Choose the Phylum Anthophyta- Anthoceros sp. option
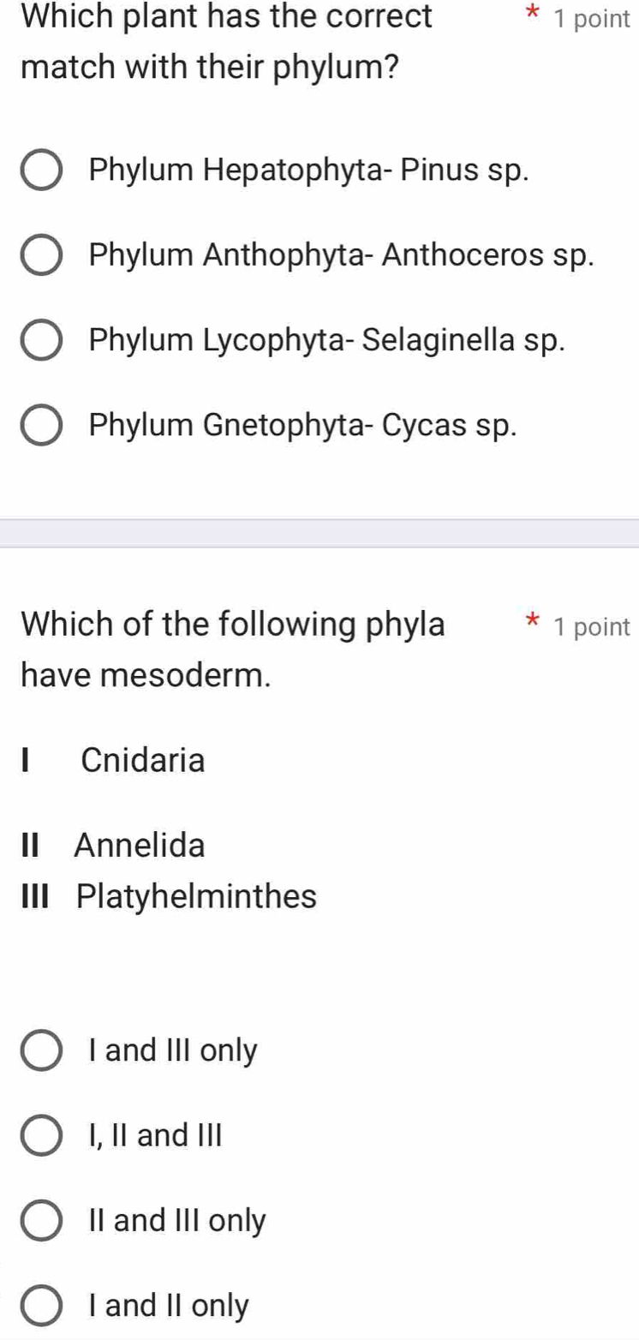Screen dimensions: 639x1340 pos(41,255)
